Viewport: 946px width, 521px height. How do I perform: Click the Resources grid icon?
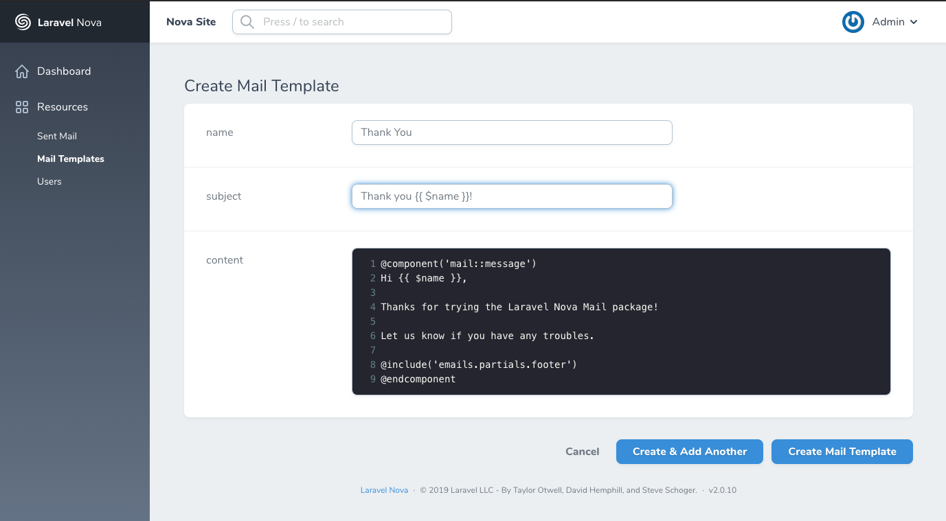[x=22, y=107]
